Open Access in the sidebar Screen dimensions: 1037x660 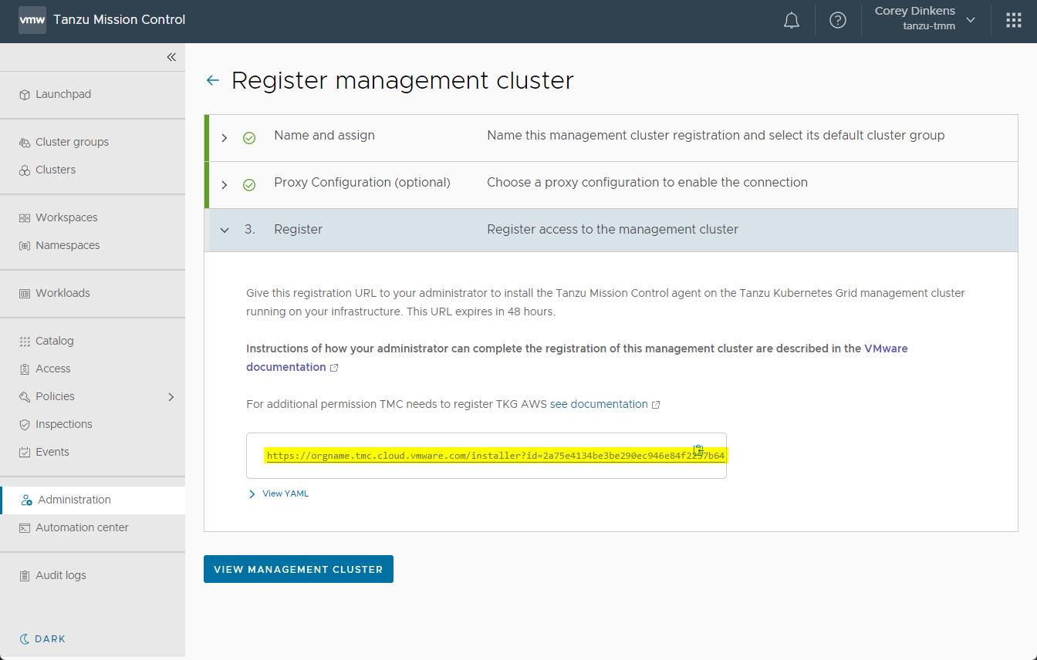click(53, 369)
